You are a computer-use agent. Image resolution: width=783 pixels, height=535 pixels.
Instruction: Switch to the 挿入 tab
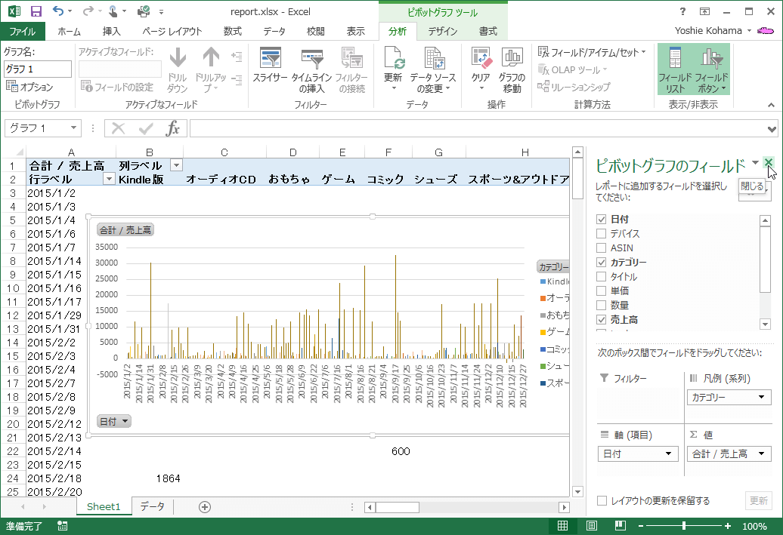coord(111,32)
